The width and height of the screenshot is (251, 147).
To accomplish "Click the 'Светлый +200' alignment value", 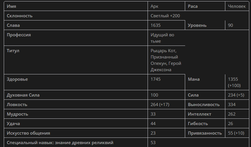I will [165, 16].
